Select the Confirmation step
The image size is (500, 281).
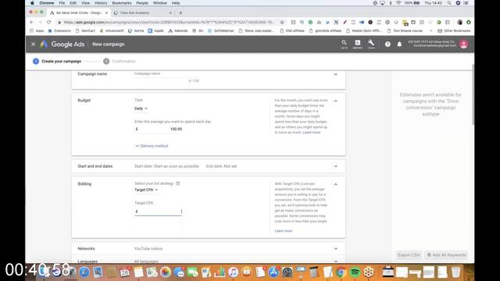point(120,61)
